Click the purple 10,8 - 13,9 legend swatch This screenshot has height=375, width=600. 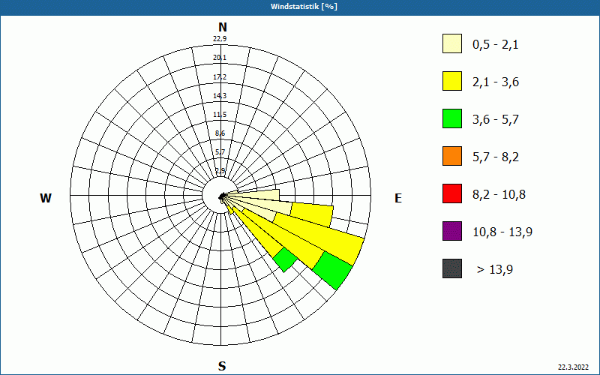tap(452, 231)
